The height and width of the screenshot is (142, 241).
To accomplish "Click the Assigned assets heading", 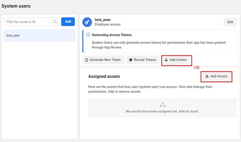I will [x=104, y=76].
